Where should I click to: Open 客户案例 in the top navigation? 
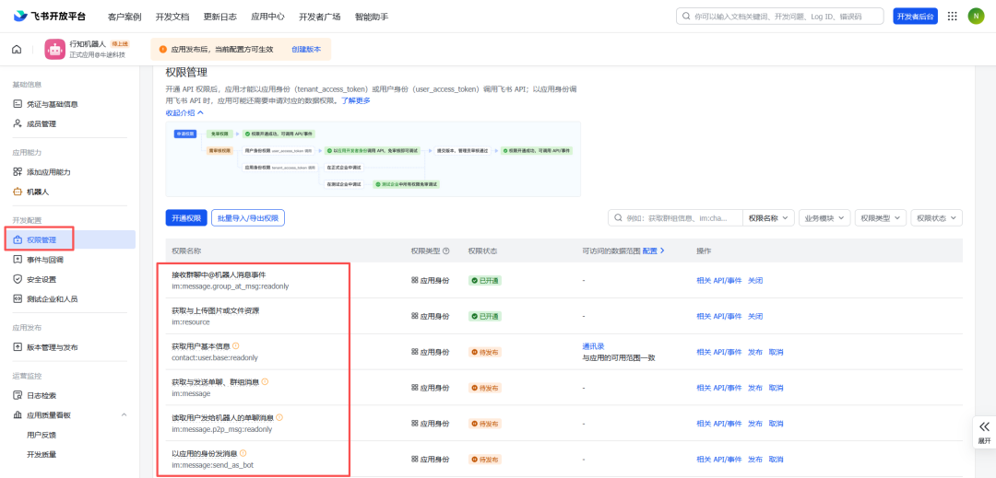125,17
